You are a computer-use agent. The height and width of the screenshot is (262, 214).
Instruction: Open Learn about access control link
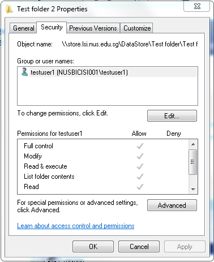pos(76,226)
